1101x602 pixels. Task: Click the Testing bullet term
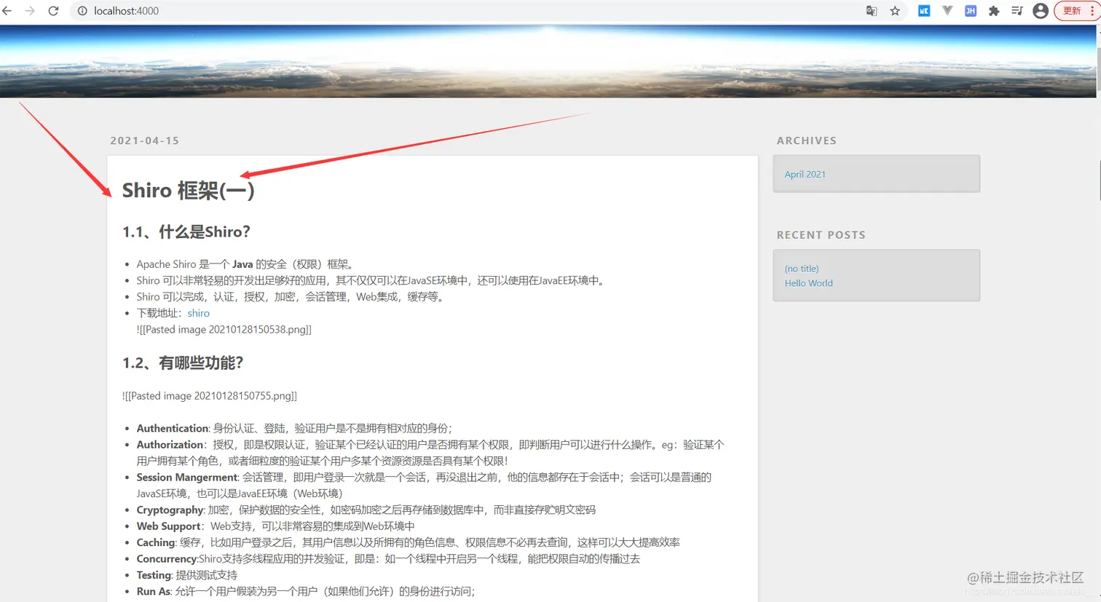pos(154,575)
